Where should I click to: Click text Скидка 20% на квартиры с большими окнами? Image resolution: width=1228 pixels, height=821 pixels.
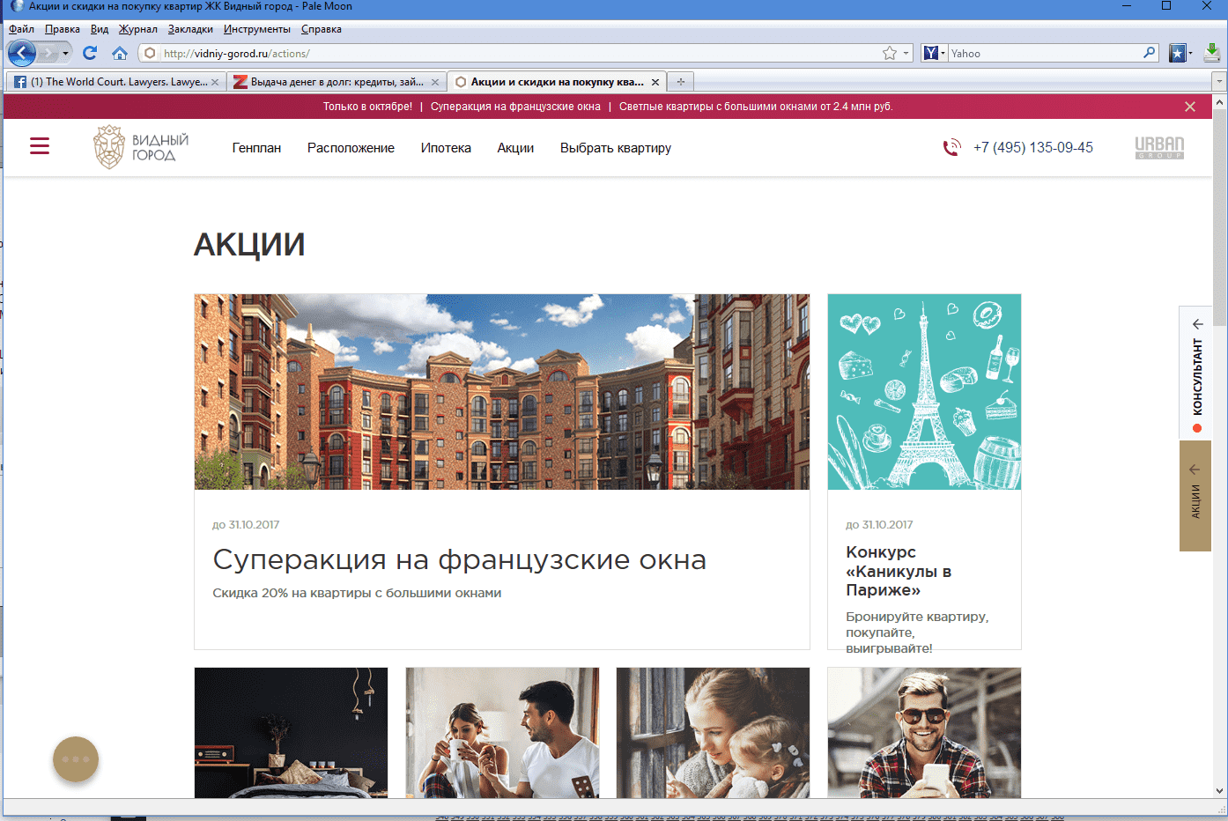357,593
